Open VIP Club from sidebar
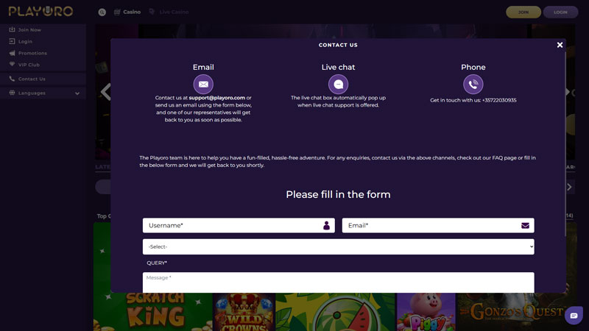Viewport: 589px width, 331px height. pyautogui.click(x=29, y=65)
